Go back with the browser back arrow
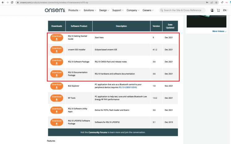Image resolution: width=231 pixels, height=144 pixels. [x=3, y=2]
